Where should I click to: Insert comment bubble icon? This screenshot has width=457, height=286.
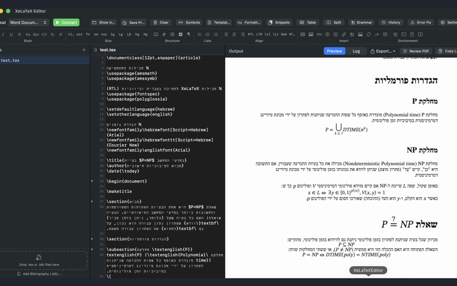point(385,34)
